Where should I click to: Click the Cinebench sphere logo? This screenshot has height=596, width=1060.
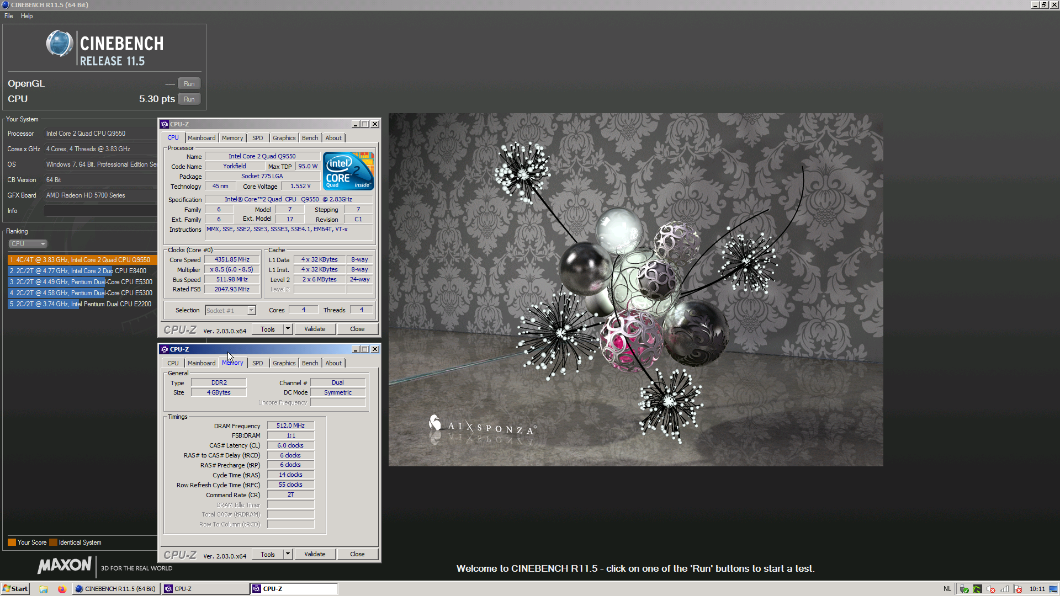(x=60, y=44)
